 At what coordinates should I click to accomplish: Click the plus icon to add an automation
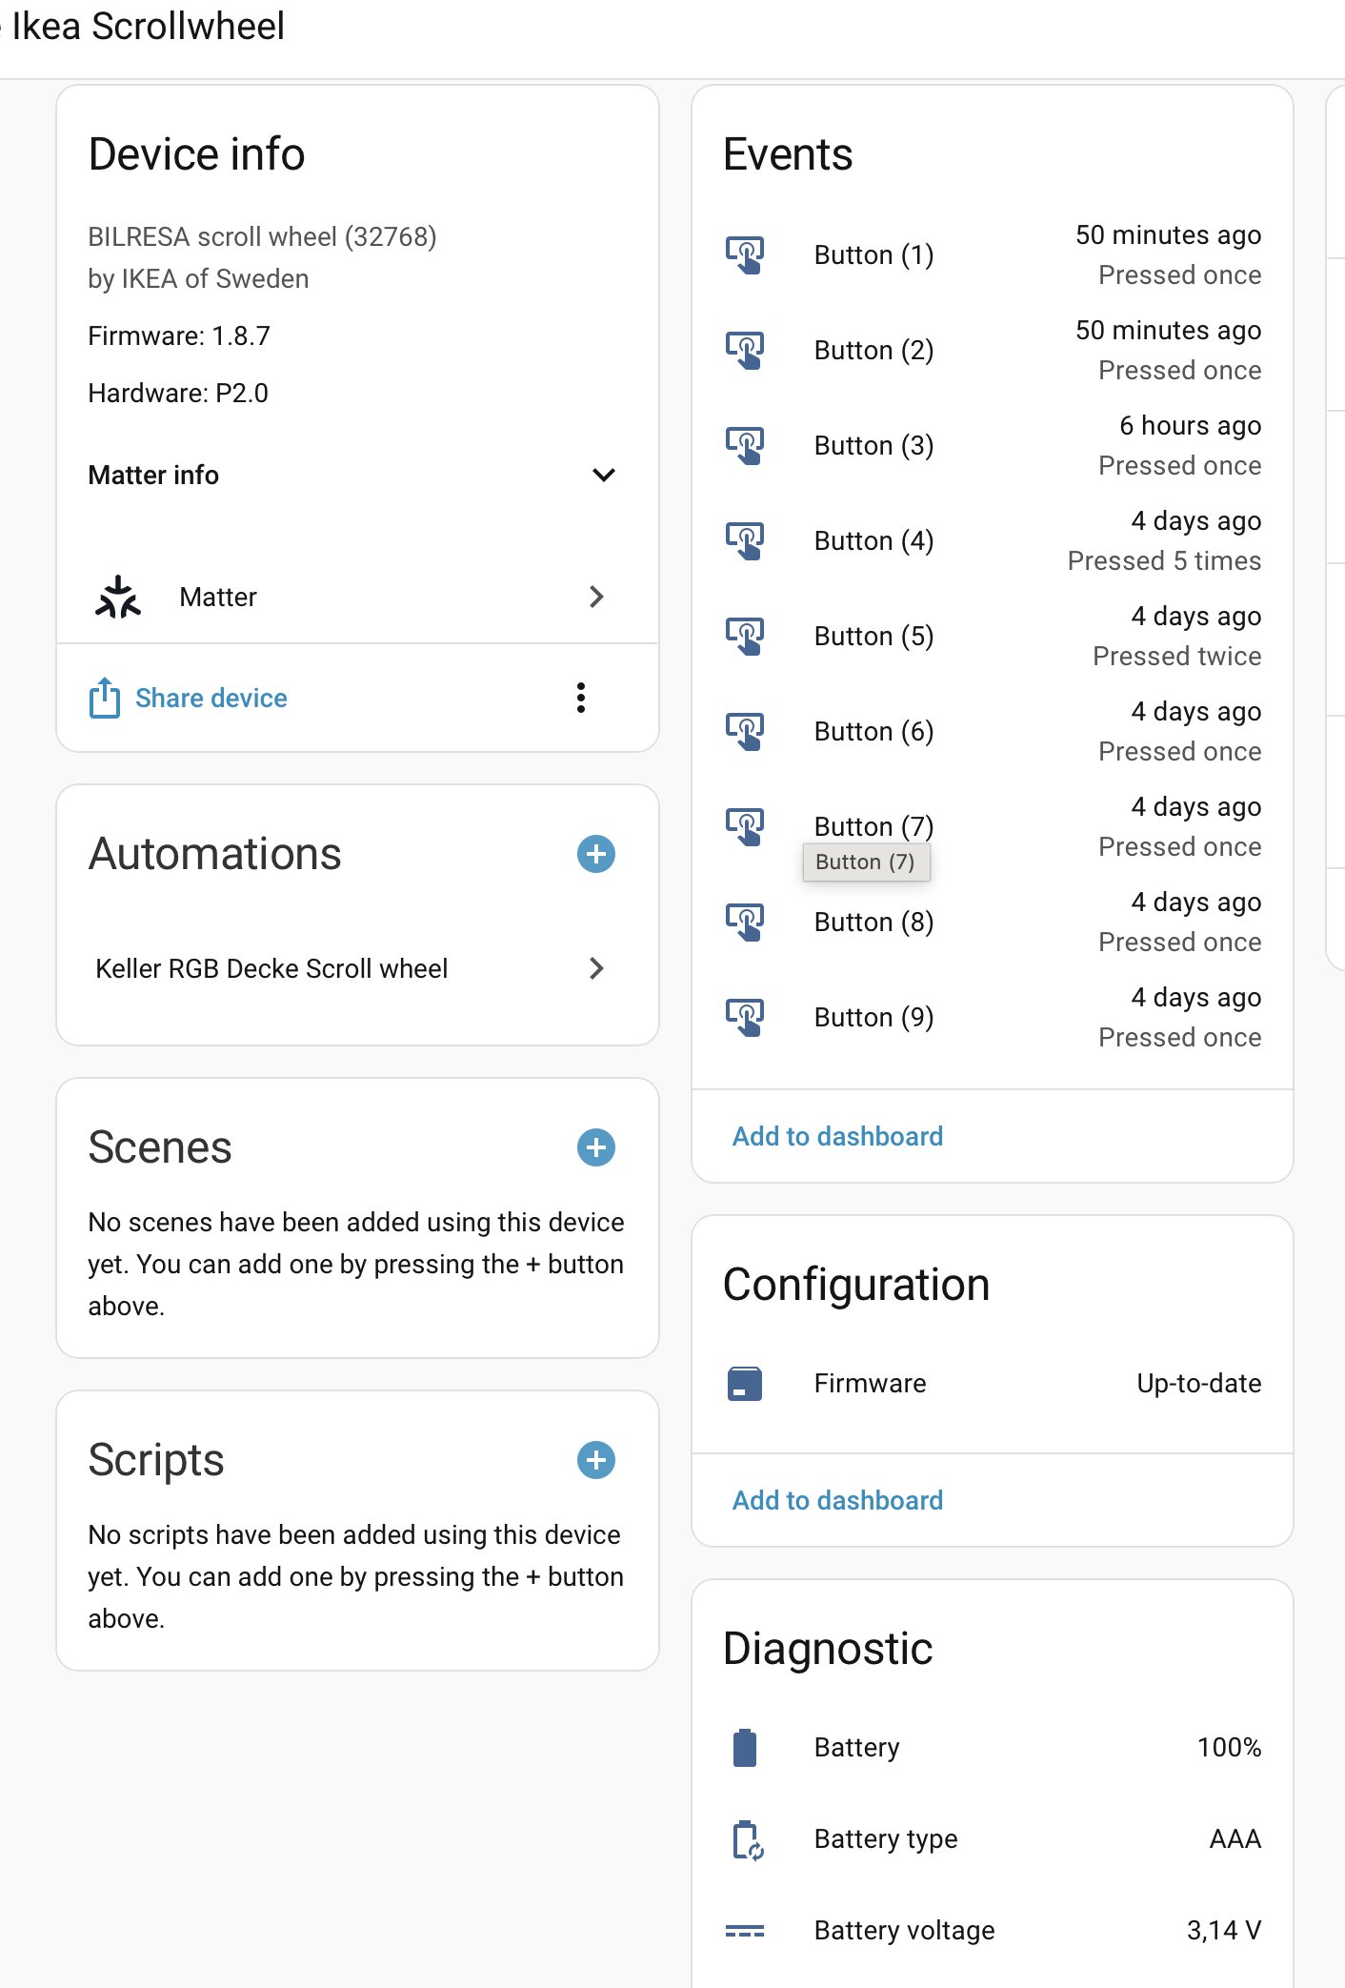point(596,854)
